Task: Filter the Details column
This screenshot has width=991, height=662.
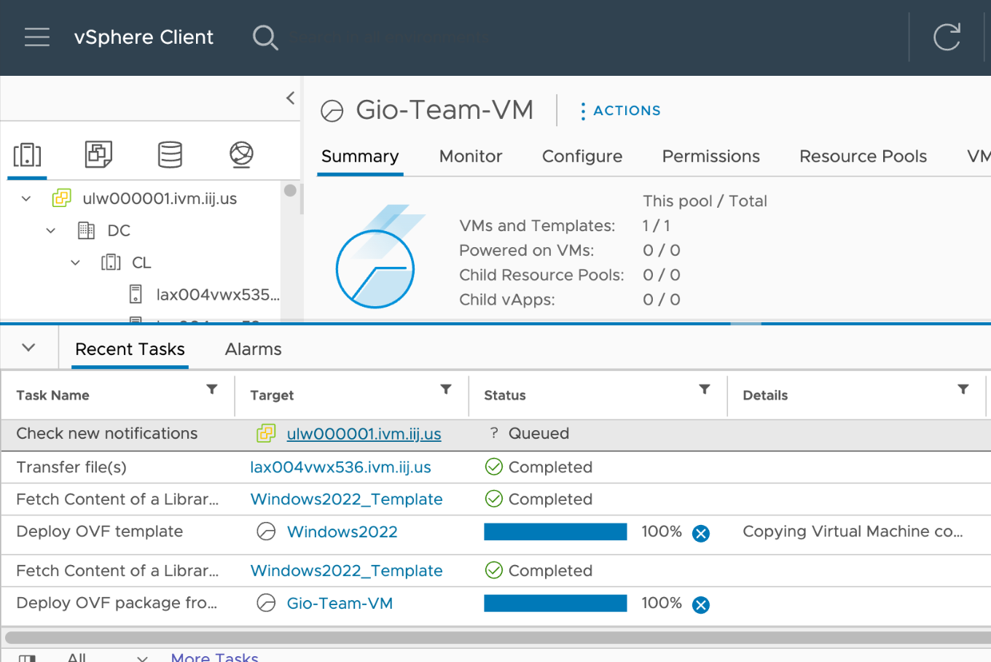Action: [x=963, y=389]
